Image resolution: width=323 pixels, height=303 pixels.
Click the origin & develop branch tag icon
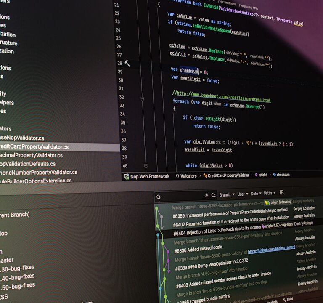(x=267, y=203)
